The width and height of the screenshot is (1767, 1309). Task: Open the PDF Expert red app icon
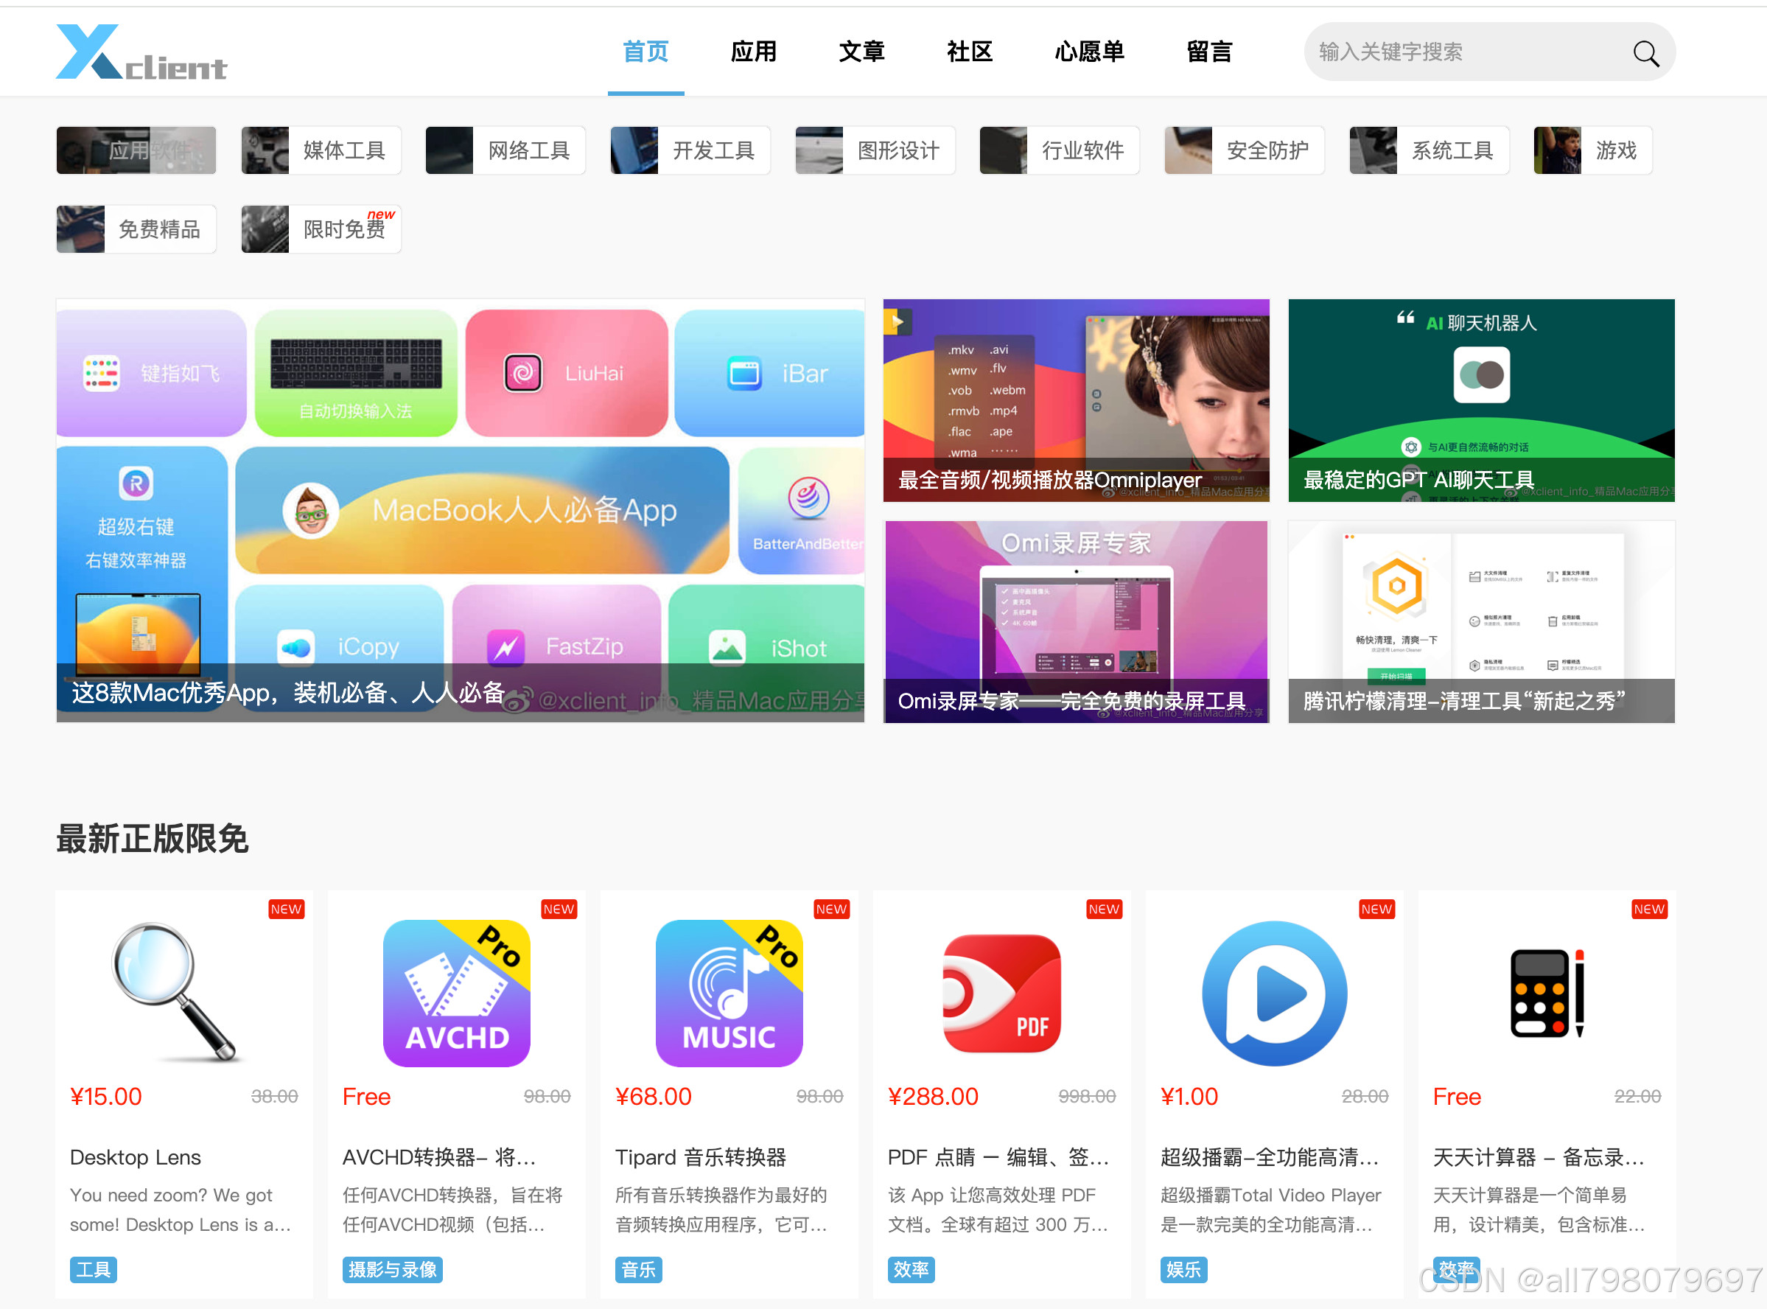[x=1001, y=992]
